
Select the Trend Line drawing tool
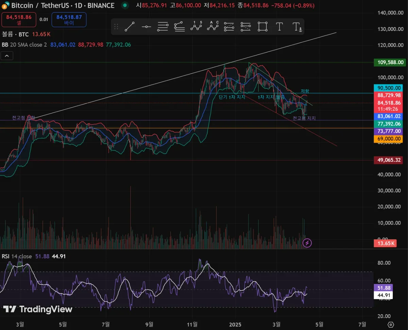[x=130, y=27]
